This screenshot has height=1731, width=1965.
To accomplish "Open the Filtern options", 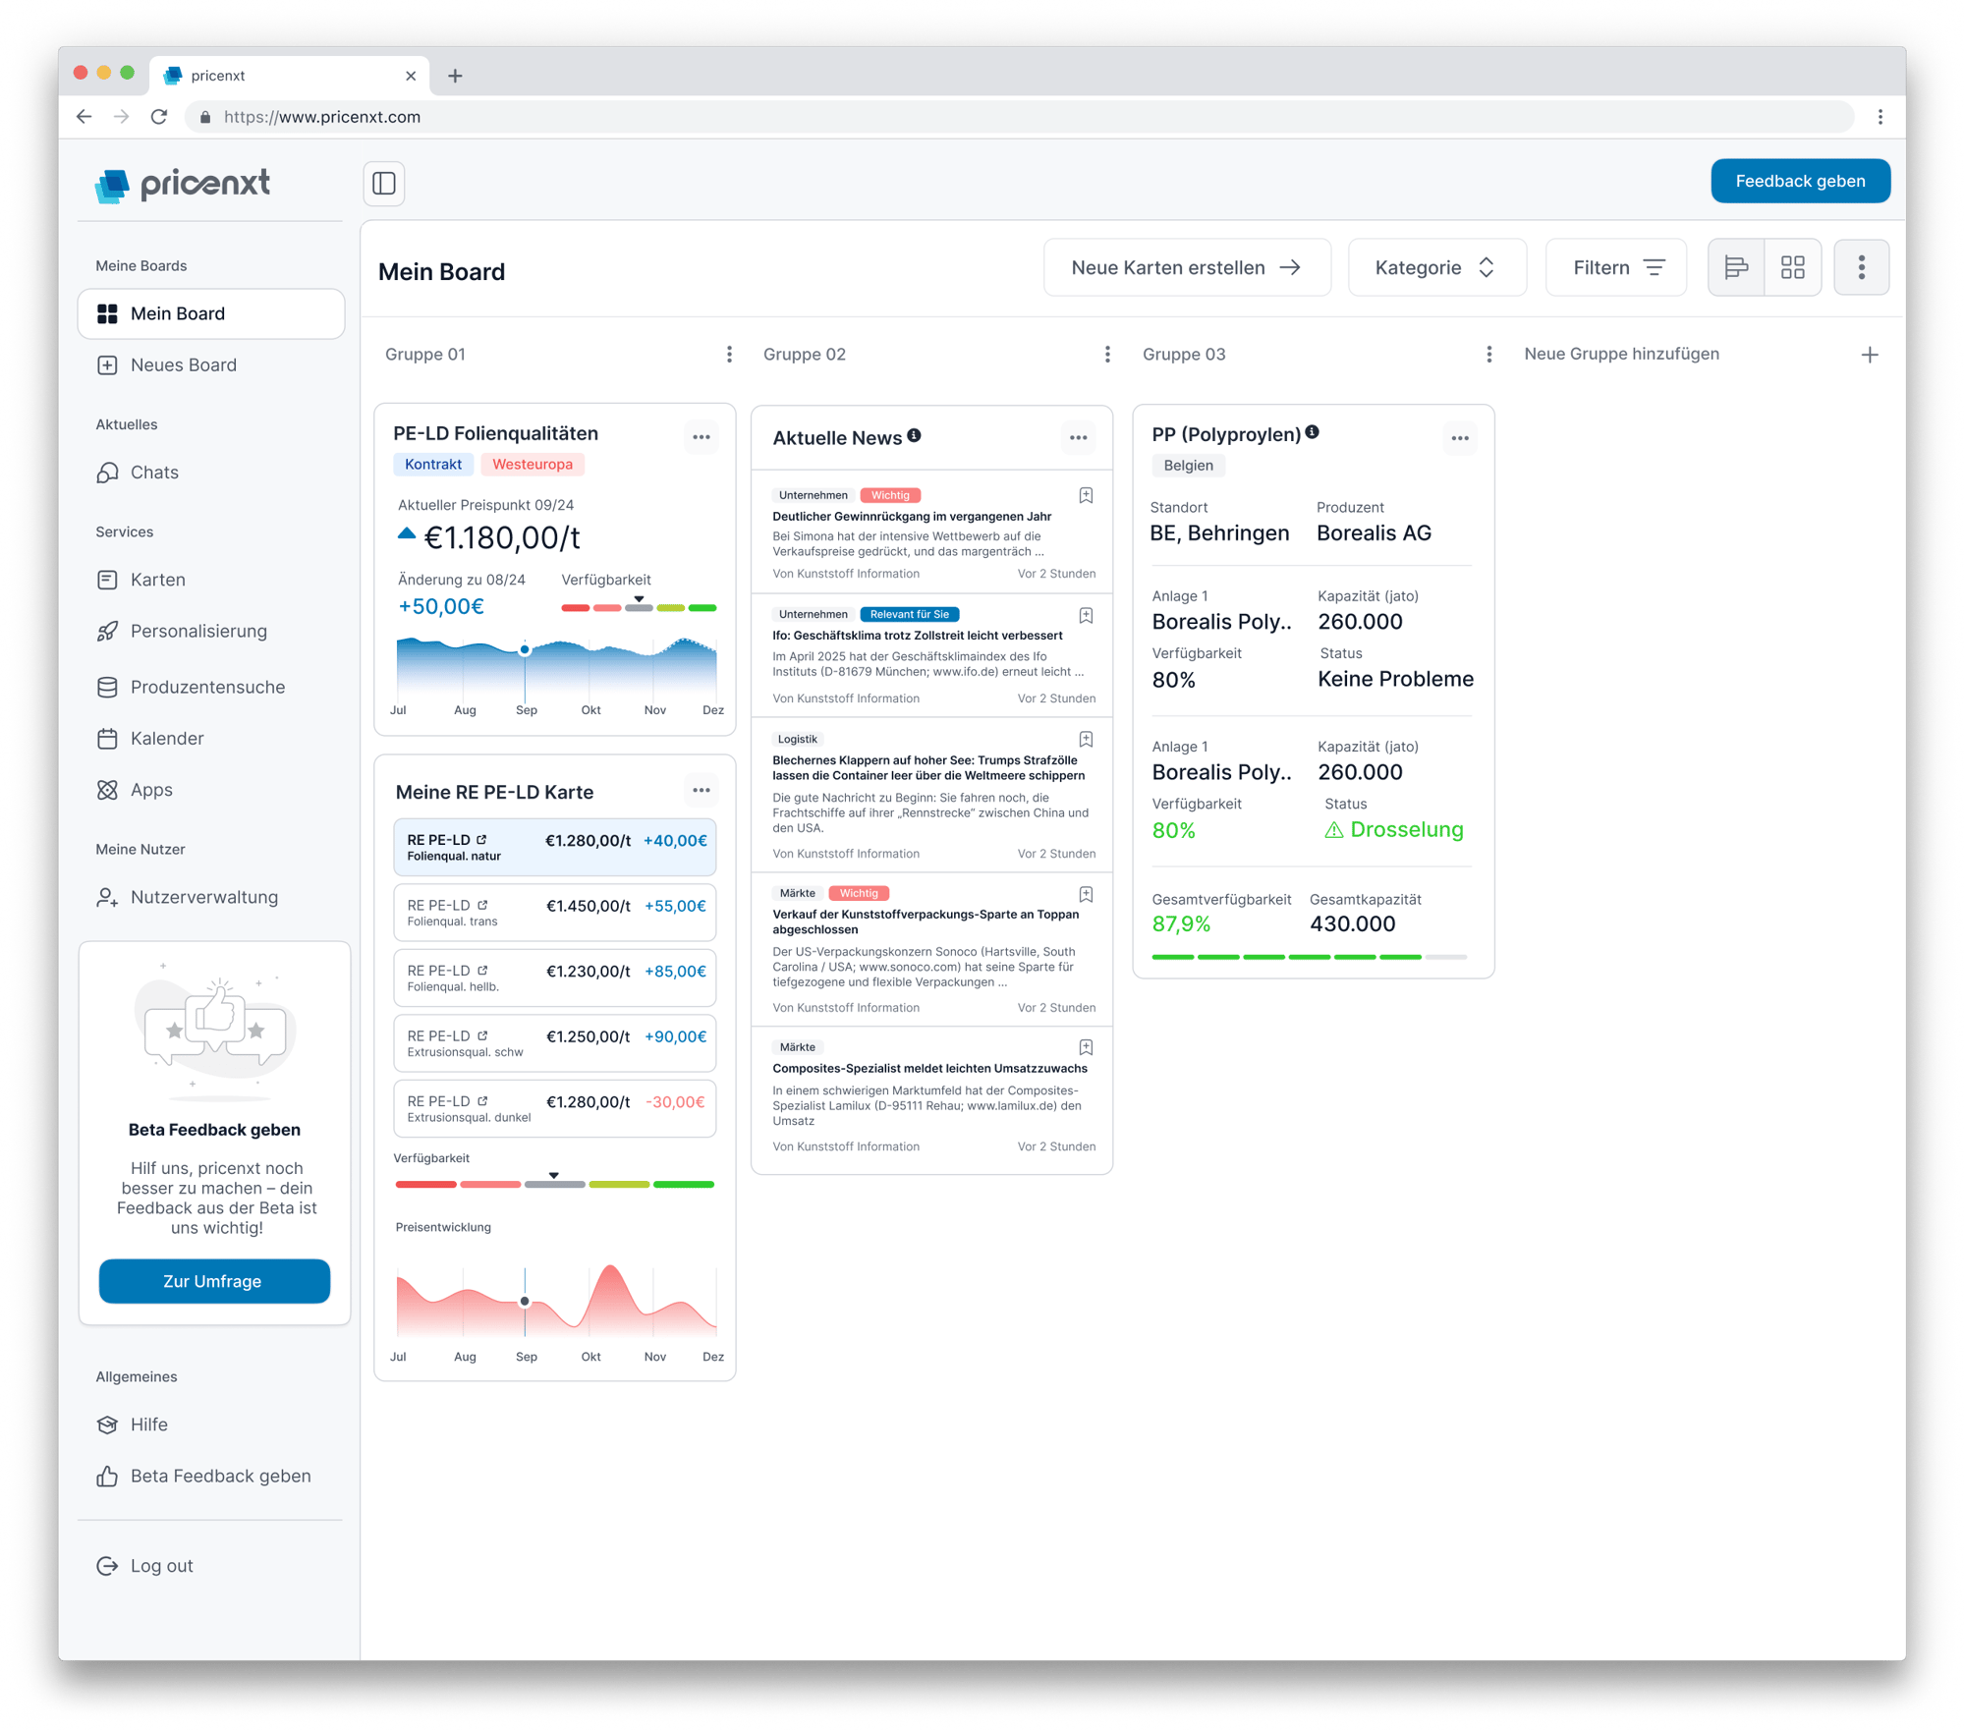I will point(1615,267).
